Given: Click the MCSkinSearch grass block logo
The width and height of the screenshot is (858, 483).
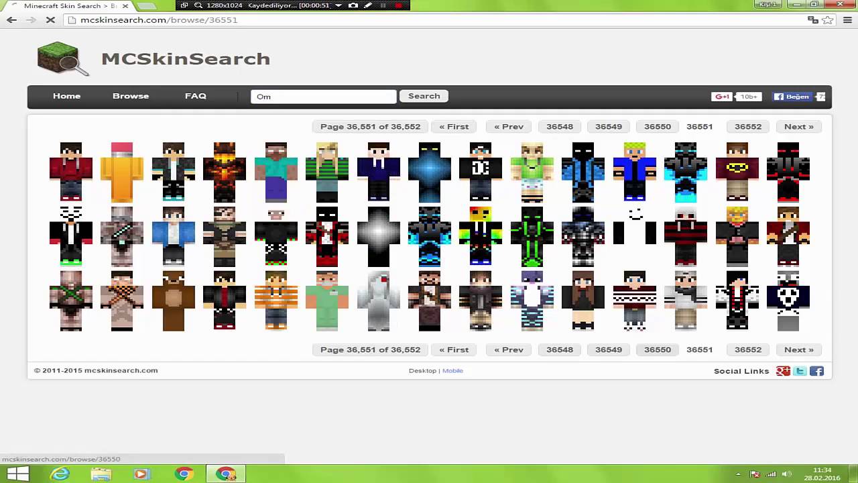Looking at the screenshot, I should [x=63, y=59].
